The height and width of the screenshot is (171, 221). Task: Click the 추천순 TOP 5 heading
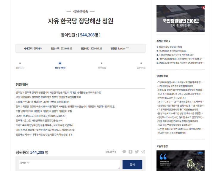pyautogui.click(x=163, y=41)
